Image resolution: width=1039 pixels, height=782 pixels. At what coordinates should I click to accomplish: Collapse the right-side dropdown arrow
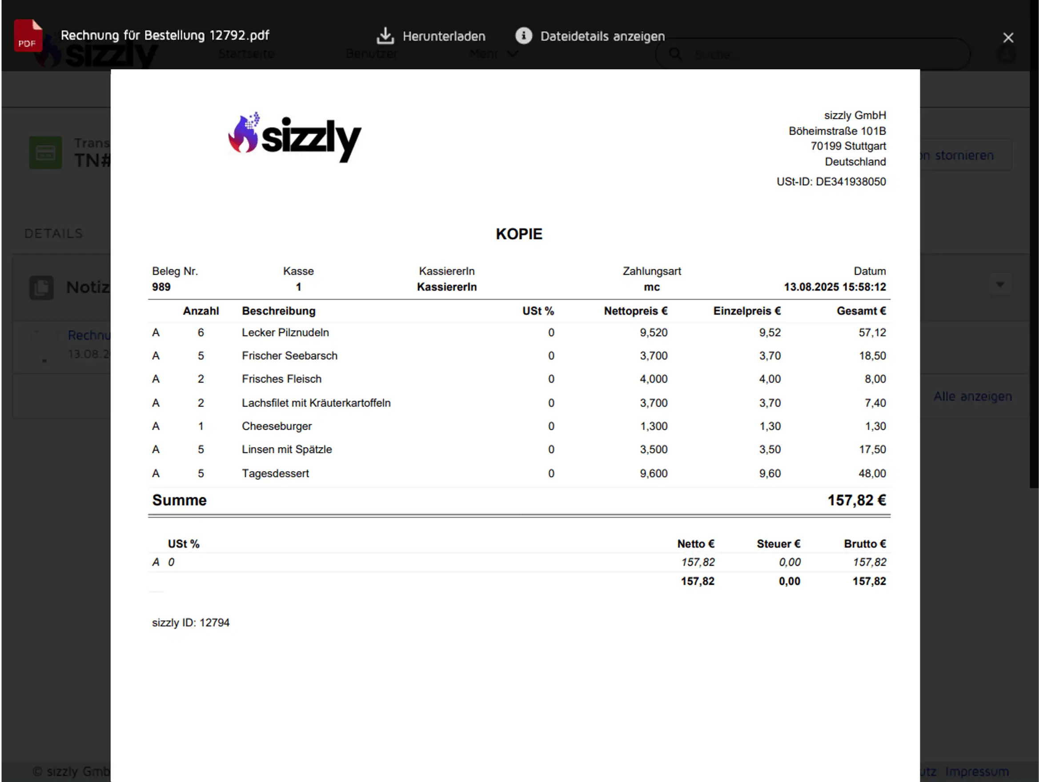[1000, 284]
